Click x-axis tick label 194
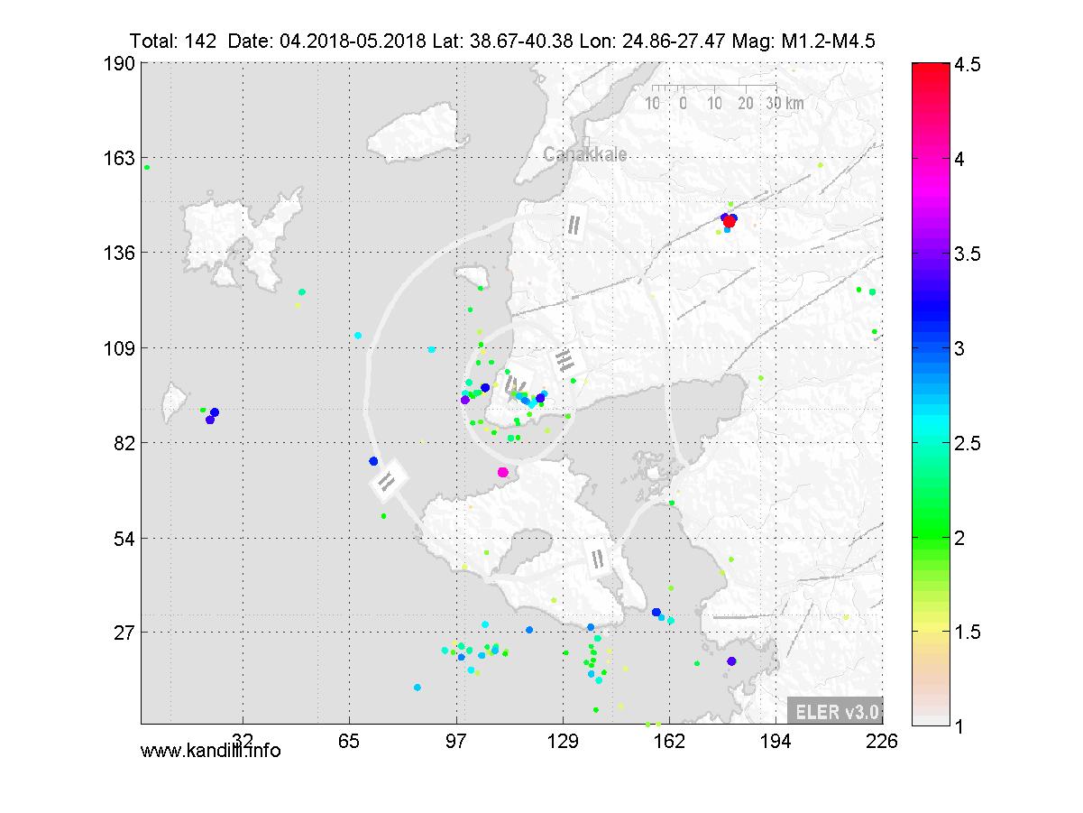The width and height of the screenshot is (1083, 813). click(x=776, y=740)
